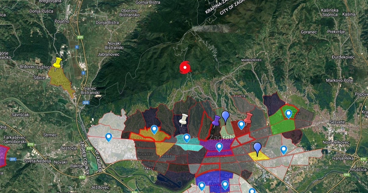This screenshot has height=193, width=368.
Task: Click the 225 road shield
Action: (x=86, y=103)
